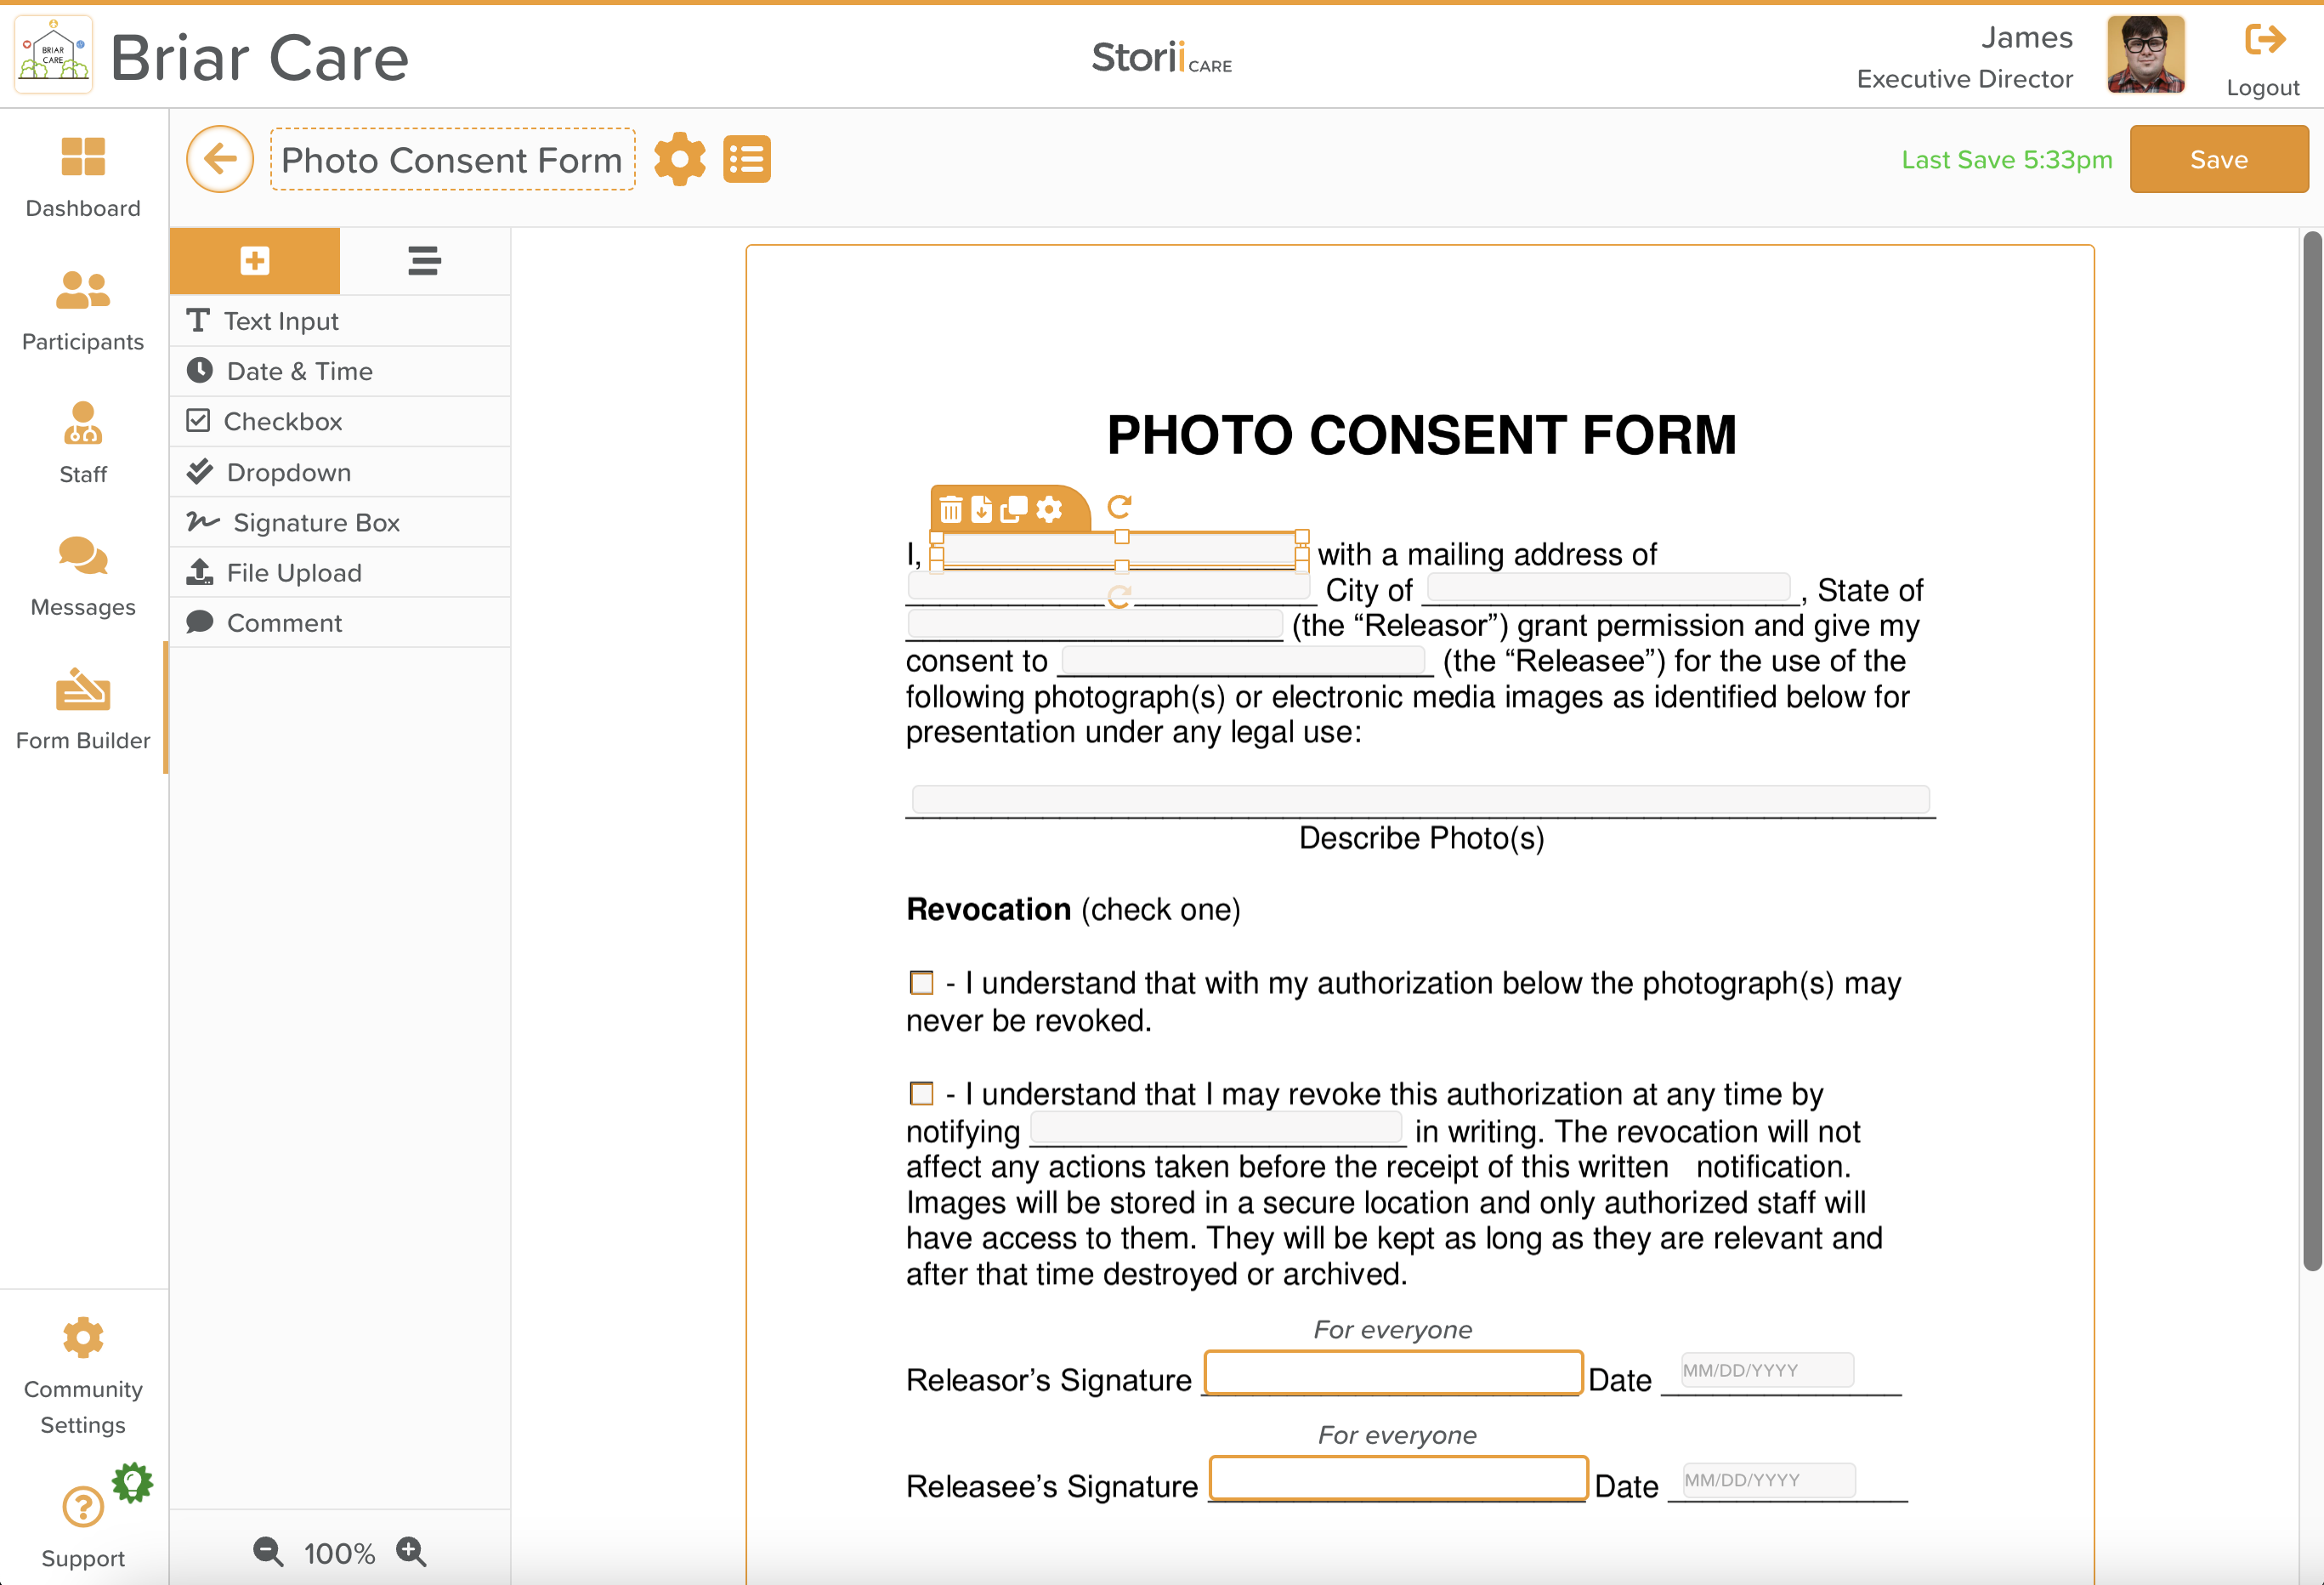The image size is (2324, 1585).
Task: Open Messages in the sidebar
Action: pos(83,577)
